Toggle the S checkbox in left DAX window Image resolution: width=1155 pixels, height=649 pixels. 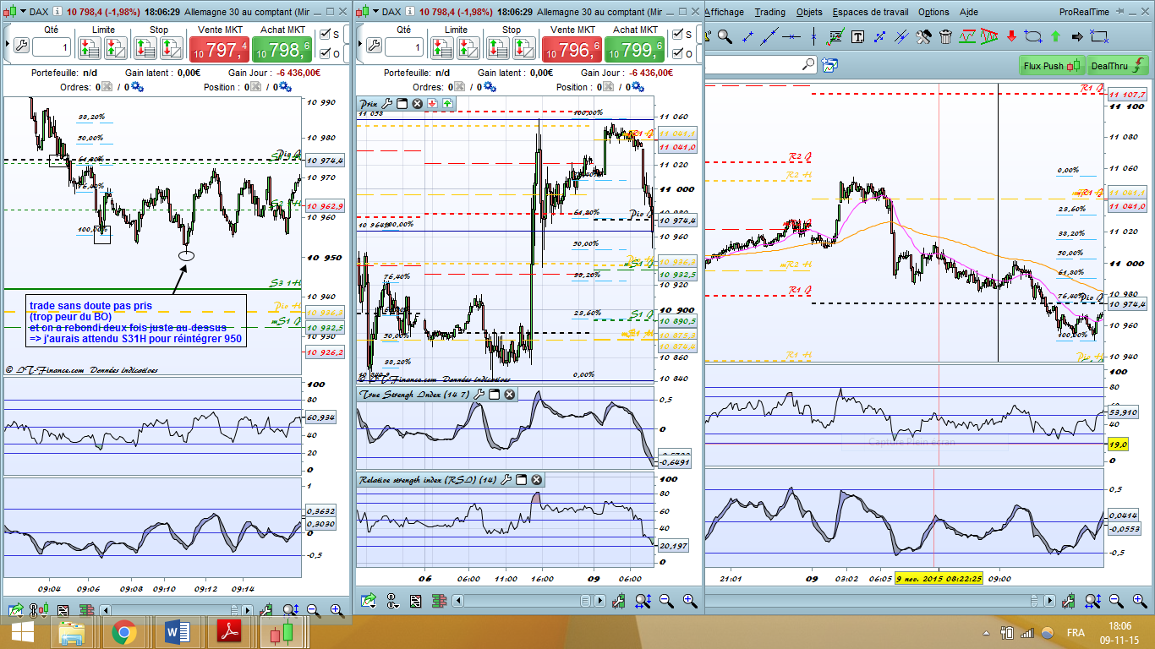(x=326, y=34)
